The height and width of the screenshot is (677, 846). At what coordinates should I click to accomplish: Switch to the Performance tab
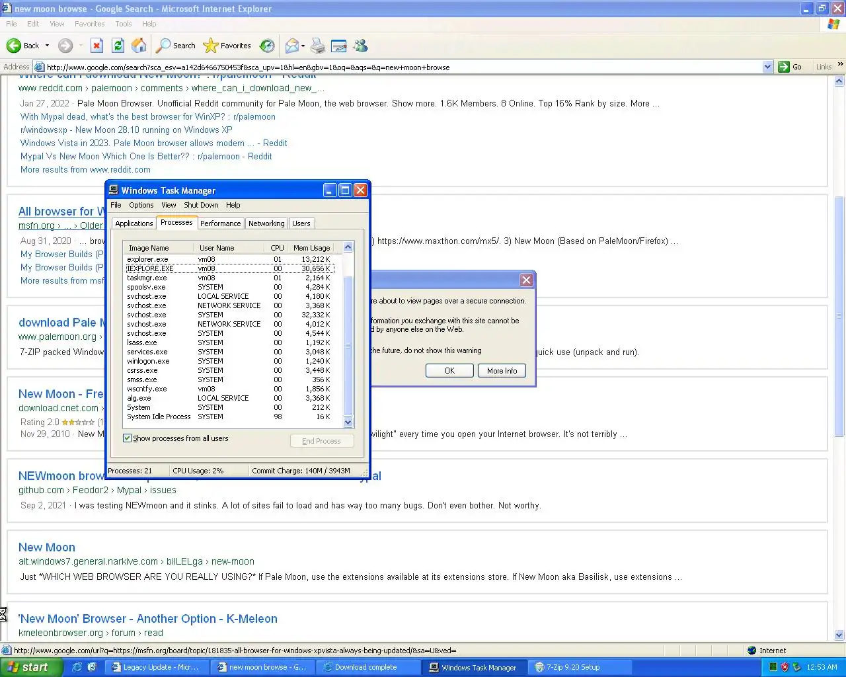(x=220, y=223)
